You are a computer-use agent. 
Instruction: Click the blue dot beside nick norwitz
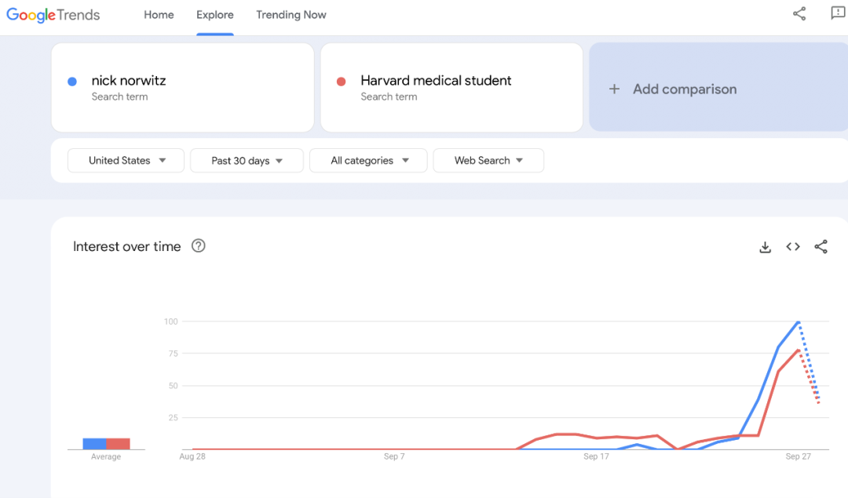tap(72, 82)
